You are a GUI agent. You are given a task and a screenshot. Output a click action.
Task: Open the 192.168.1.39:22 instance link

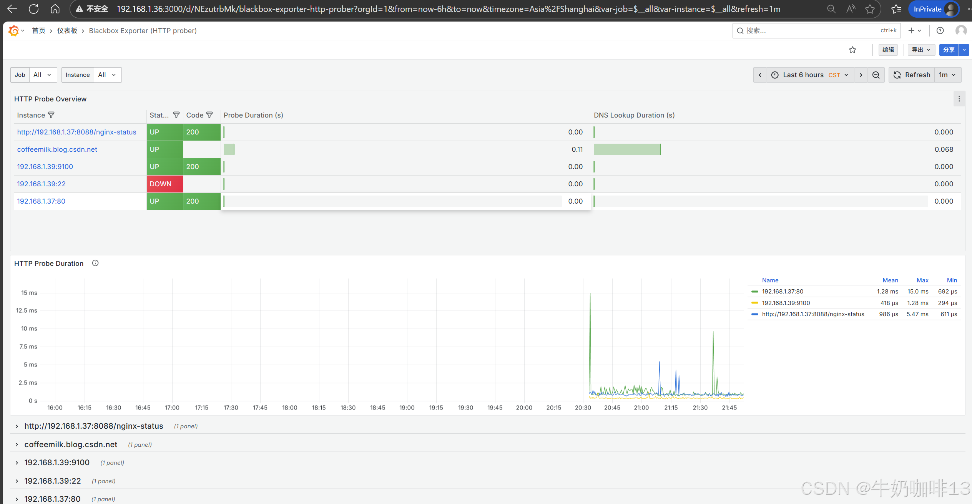pos(41,184)
